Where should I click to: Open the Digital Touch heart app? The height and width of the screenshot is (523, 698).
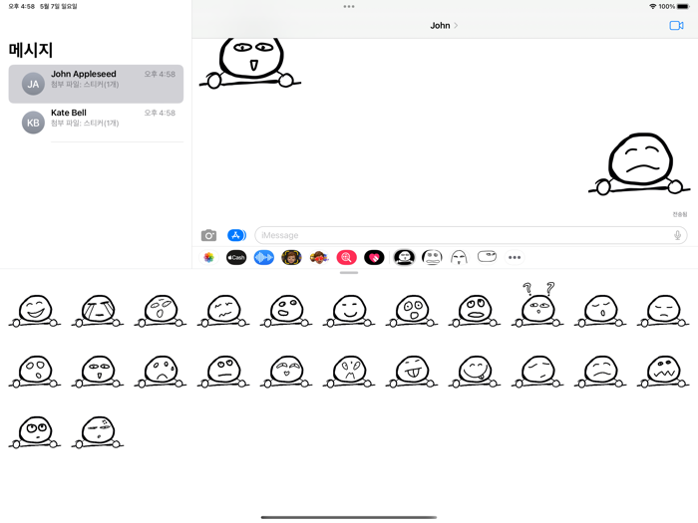374,257
